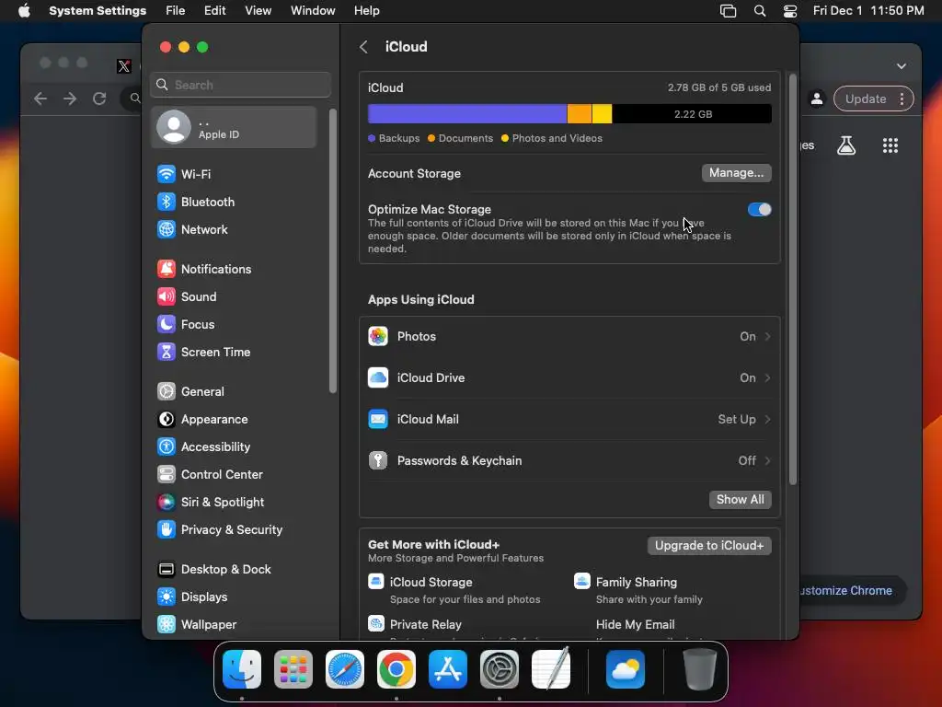Screen dimensions: 942x707
Task: Click Upgrade to iCloud+ button
Action: 709,546
